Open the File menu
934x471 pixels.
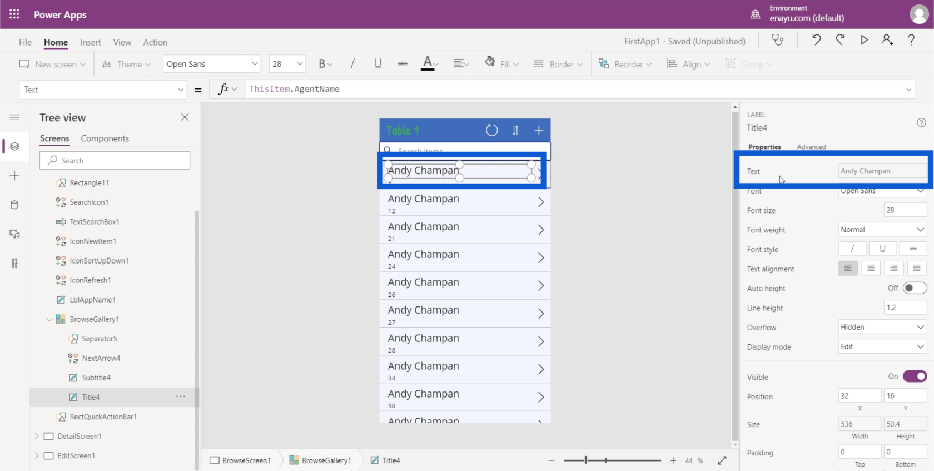click(x=25, y=42)
